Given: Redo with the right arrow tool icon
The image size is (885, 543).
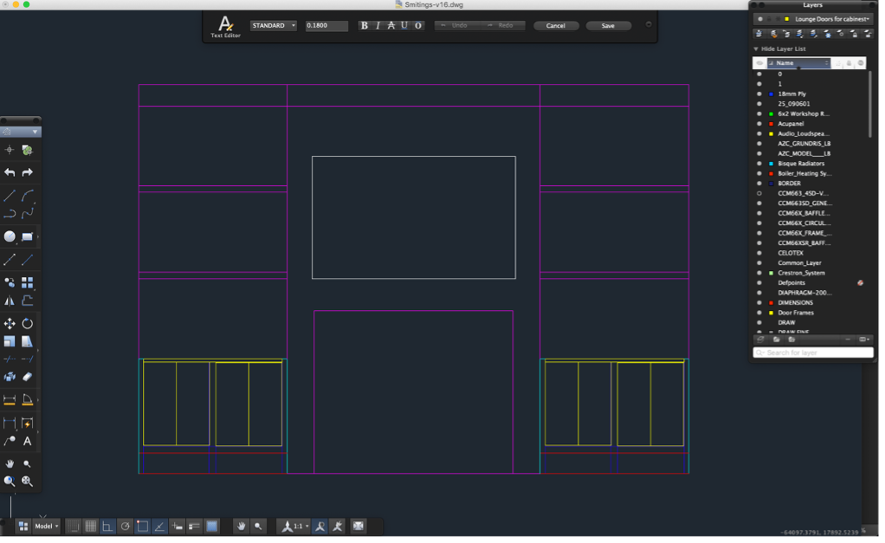Looking at the screenshot, I should pos(27,172).
